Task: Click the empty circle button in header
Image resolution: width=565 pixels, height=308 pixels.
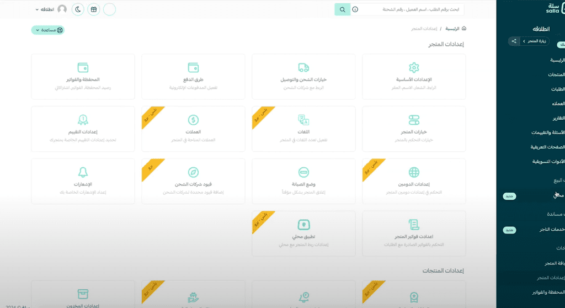Action: point(110,9)
